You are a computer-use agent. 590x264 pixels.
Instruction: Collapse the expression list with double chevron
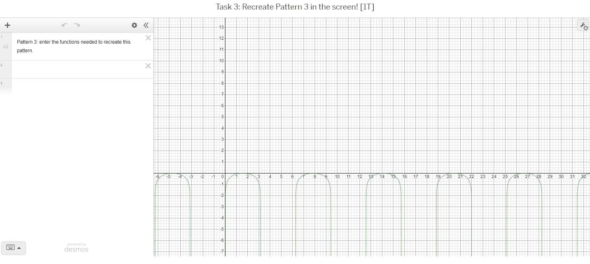coord(146,25)
